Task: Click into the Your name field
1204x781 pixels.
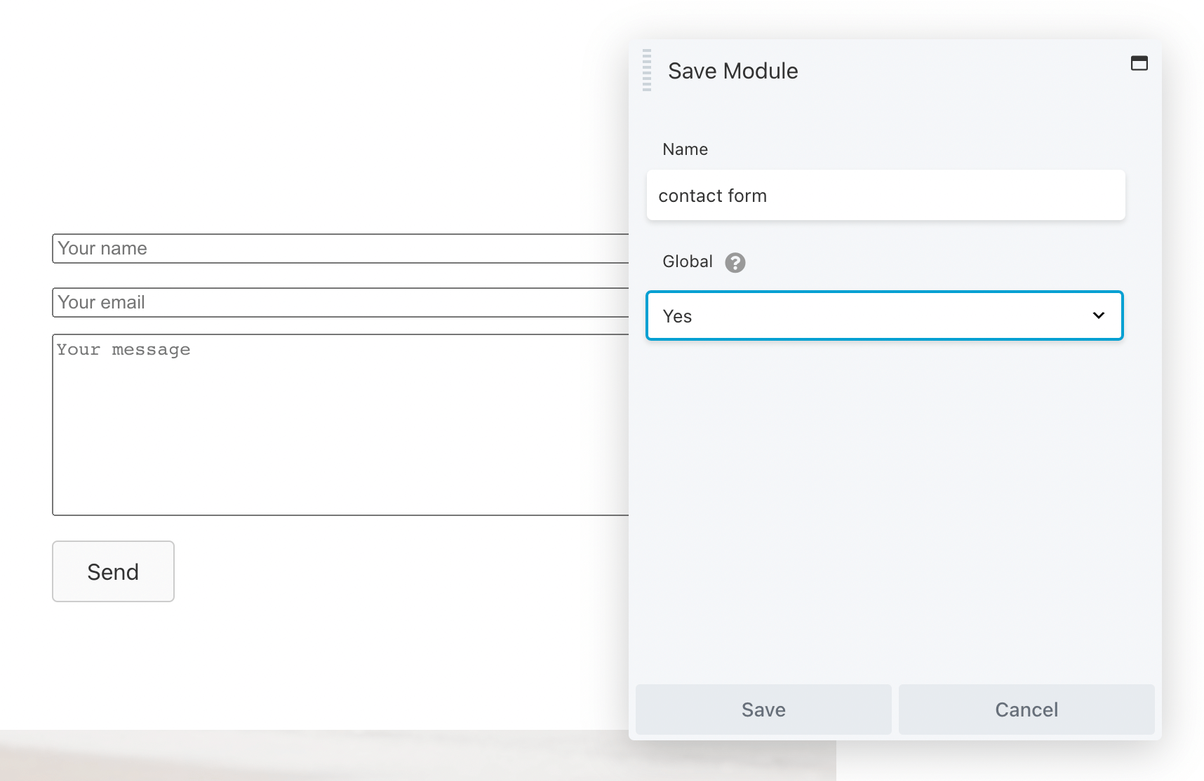Action: [x=337, y=249]
